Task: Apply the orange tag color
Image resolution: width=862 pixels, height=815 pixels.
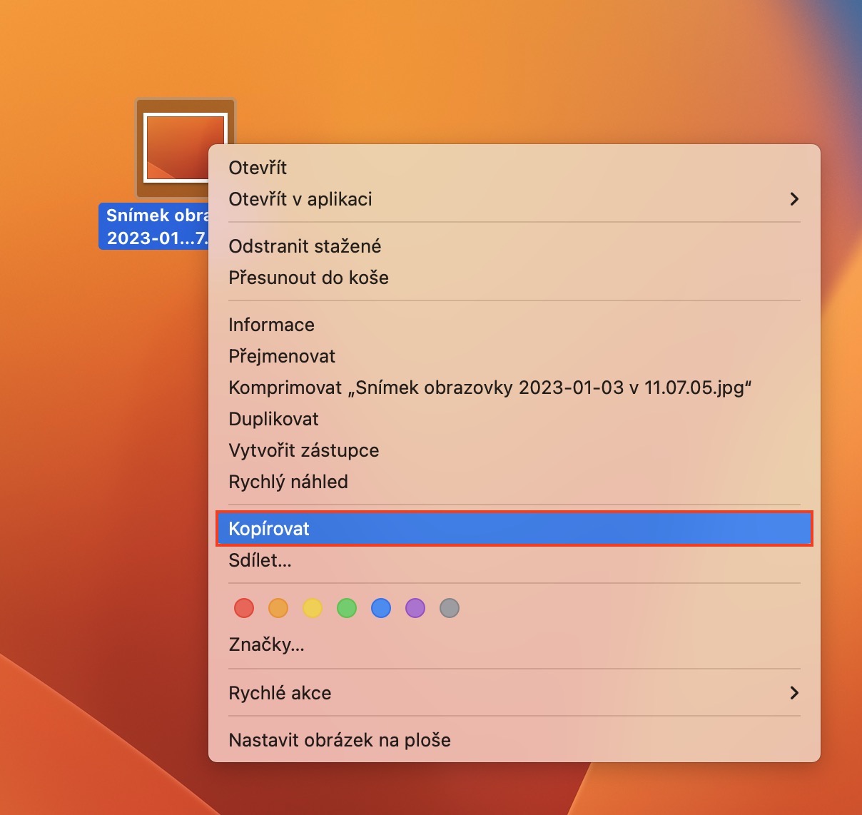Action: pos(278,608)
